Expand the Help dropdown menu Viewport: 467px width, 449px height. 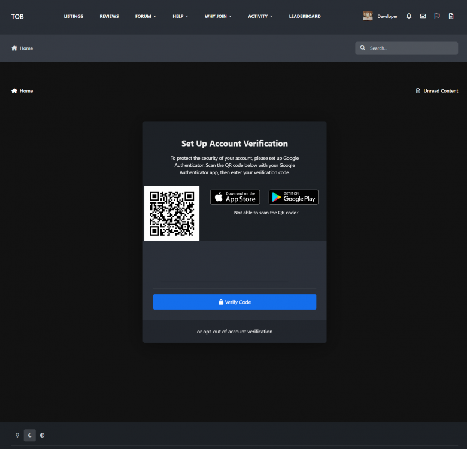coord(180,16)
